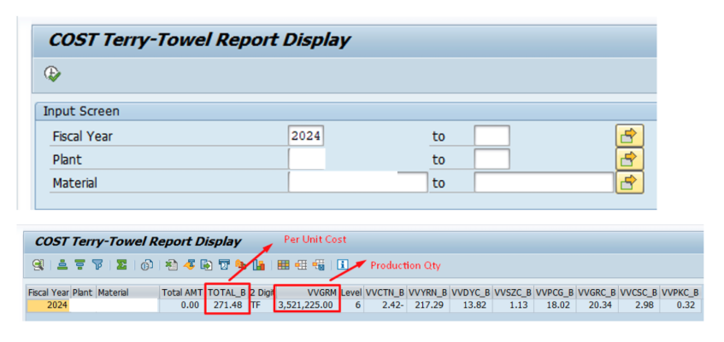The width and height of the screenshot is (724, 342).
Task: Open the print preview icon
Action: pos(147,264)
